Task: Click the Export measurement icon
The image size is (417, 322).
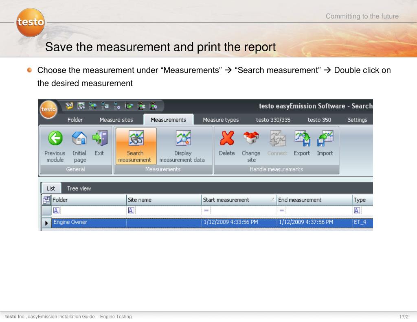Action: [303, 138]
